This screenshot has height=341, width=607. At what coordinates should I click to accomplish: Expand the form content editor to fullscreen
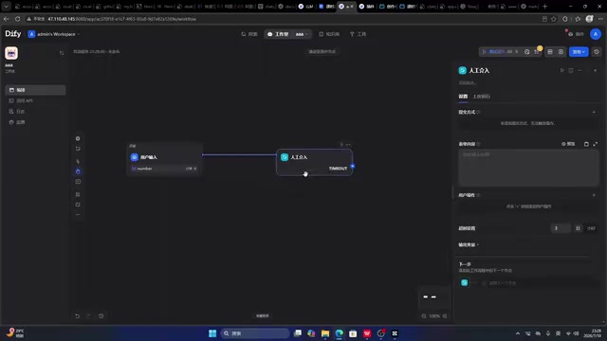(x=595, y=144)
